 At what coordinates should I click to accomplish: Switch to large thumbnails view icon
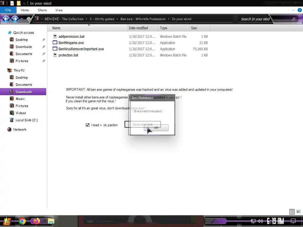pyautogui.click(x=299, y=212)
